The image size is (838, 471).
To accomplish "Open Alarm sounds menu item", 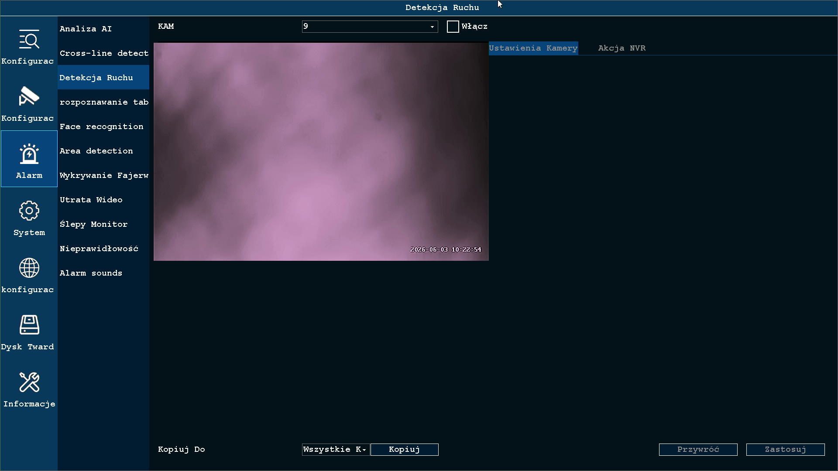I will [103, 273].
